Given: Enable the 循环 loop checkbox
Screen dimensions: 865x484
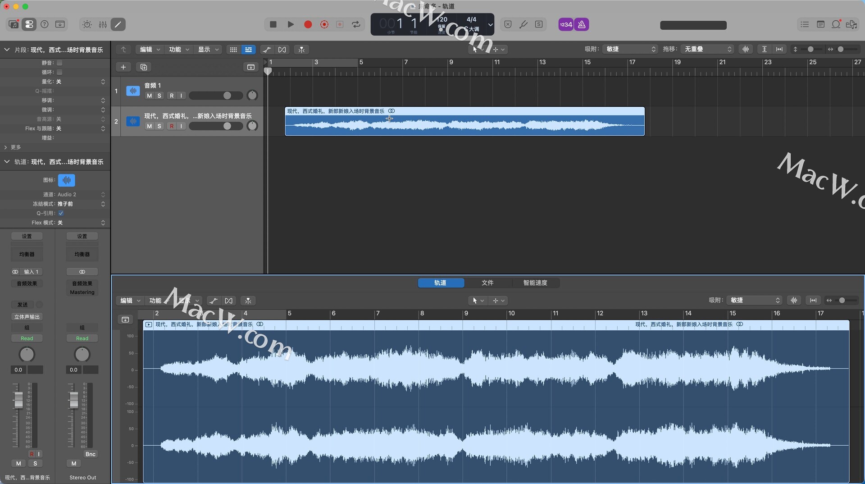Looking at the screenshot, I should point(59,72).
